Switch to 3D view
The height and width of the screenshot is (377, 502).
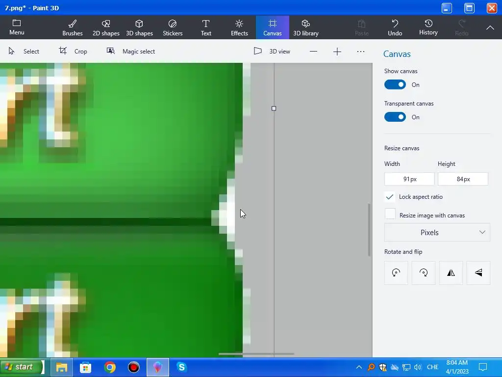coord(272,51)
